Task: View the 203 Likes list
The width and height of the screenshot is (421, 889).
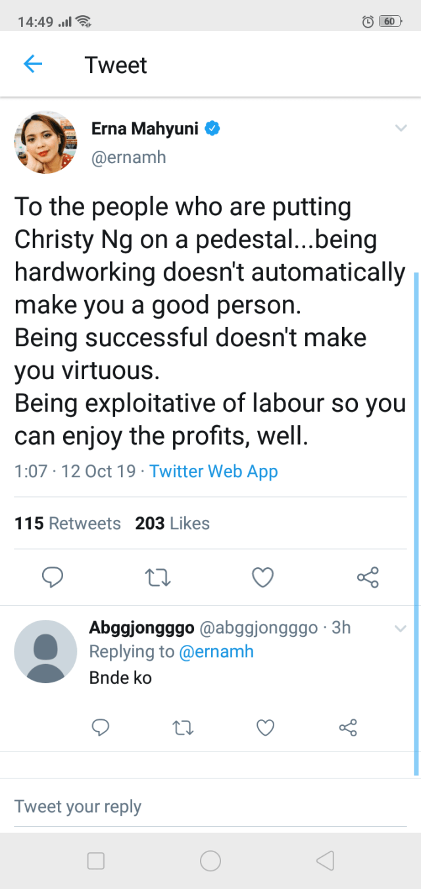Action: [172, 523]
